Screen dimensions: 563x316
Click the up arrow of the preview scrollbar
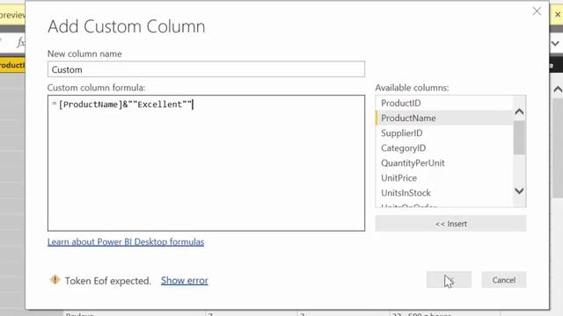coord(557,90)
